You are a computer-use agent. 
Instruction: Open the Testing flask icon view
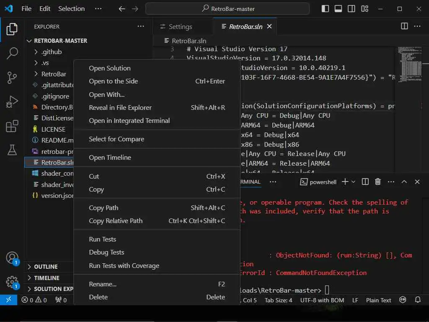point(12,149)
